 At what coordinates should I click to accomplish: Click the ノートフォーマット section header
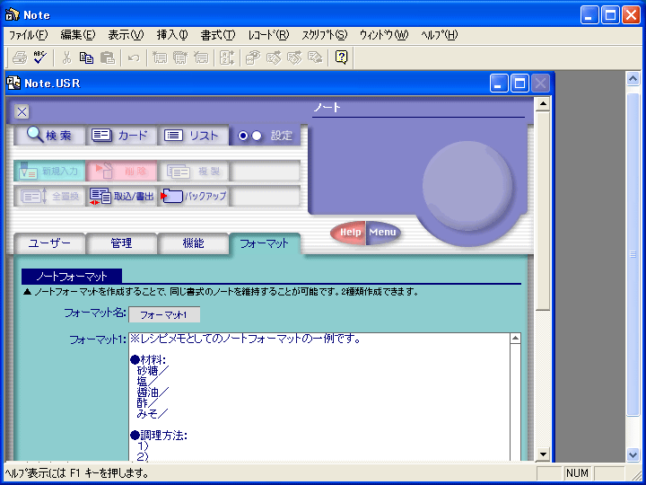click(72, 276)
